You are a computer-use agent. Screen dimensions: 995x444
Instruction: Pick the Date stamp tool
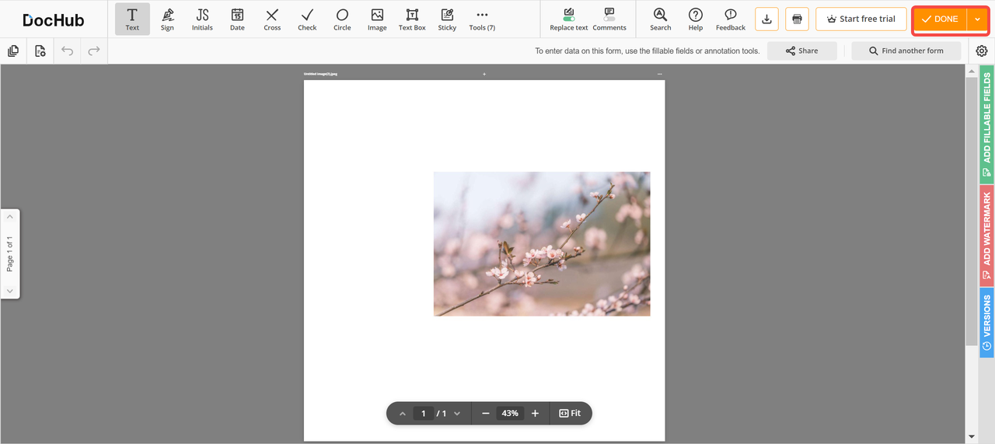point(237,19)
